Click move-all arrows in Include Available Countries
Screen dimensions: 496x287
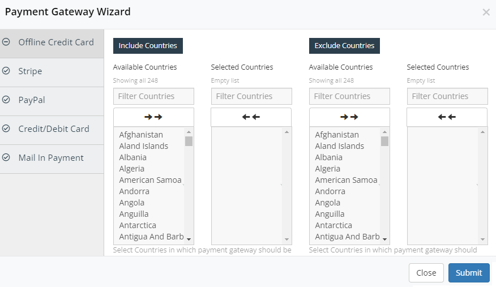point(153,117)
